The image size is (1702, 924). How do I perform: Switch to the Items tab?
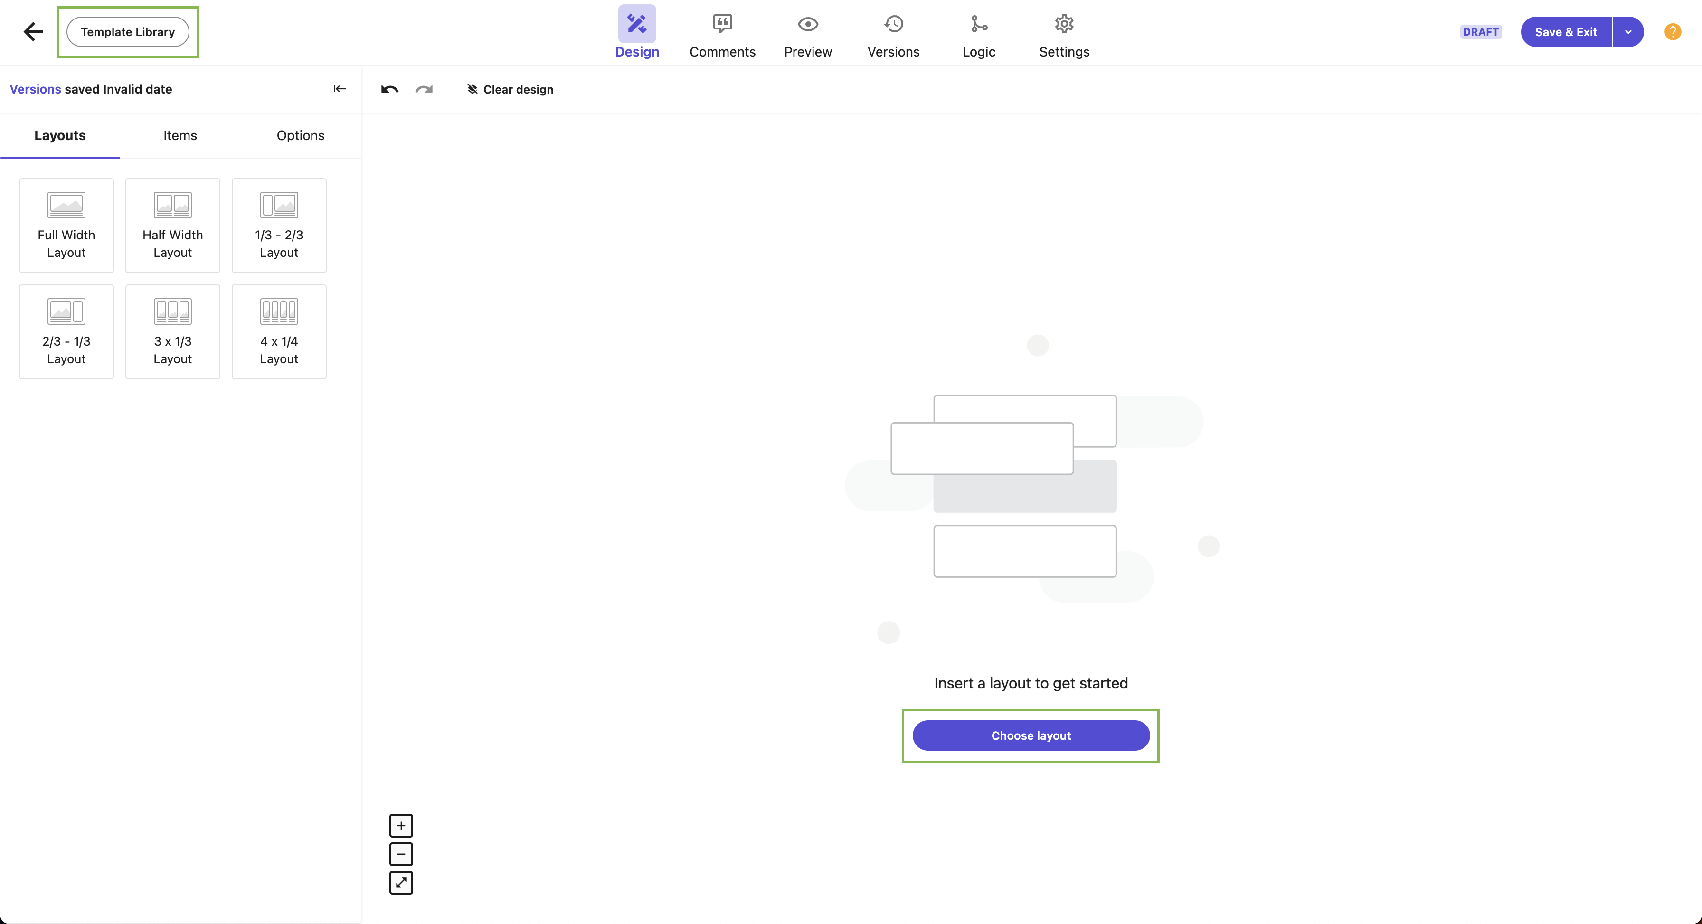pos(180,135)
